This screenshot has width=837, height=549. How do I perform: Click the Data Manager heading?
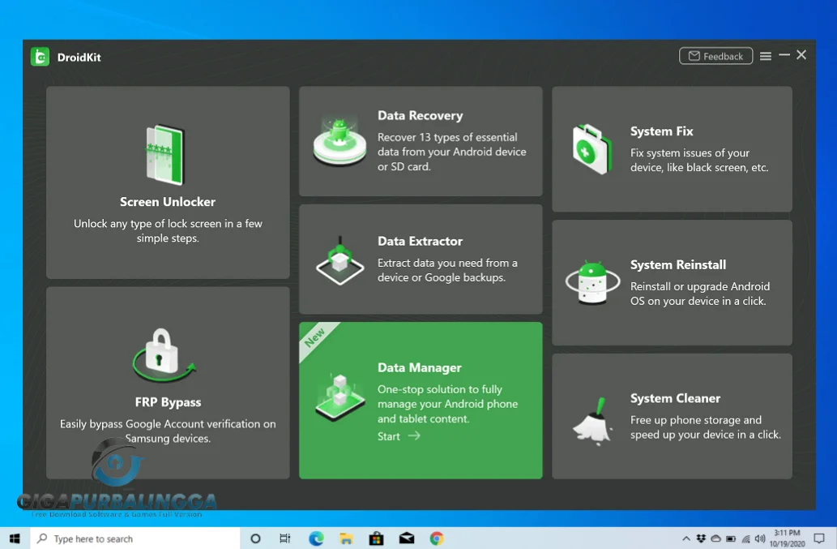[x=420, y=368]
